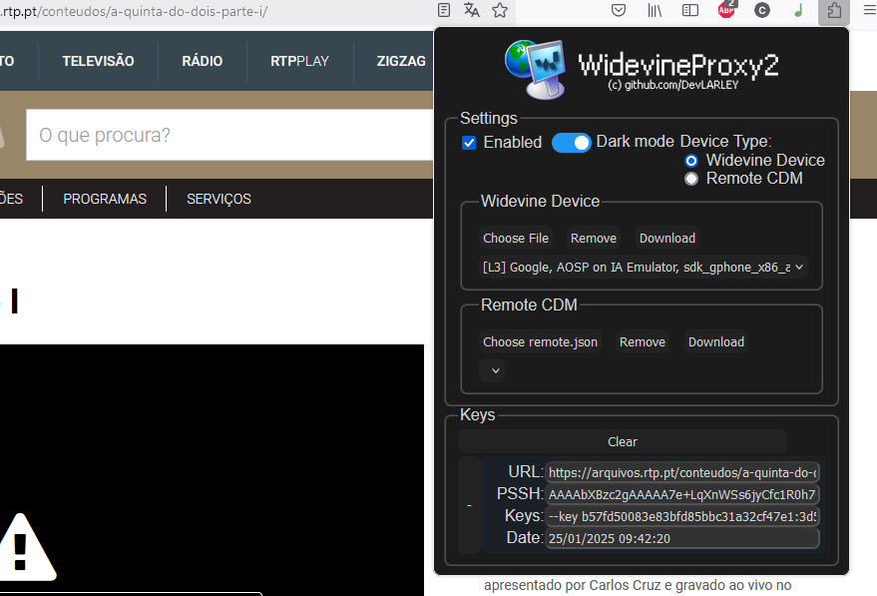877x596 pixels.
Task: Select the Remote CDM radio button
Action: pyautogui.click(x=691, y=179)
